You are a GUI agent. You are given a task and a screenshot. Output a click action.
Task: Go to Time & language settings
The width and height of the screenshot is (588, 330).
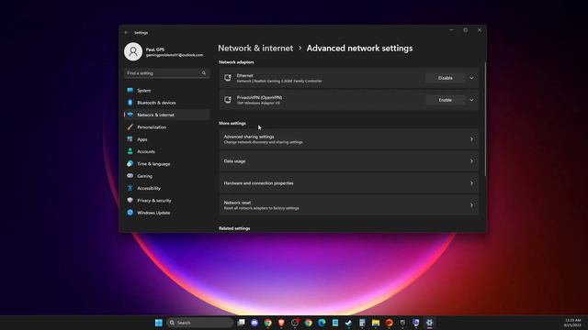click(x=166, y=164)
